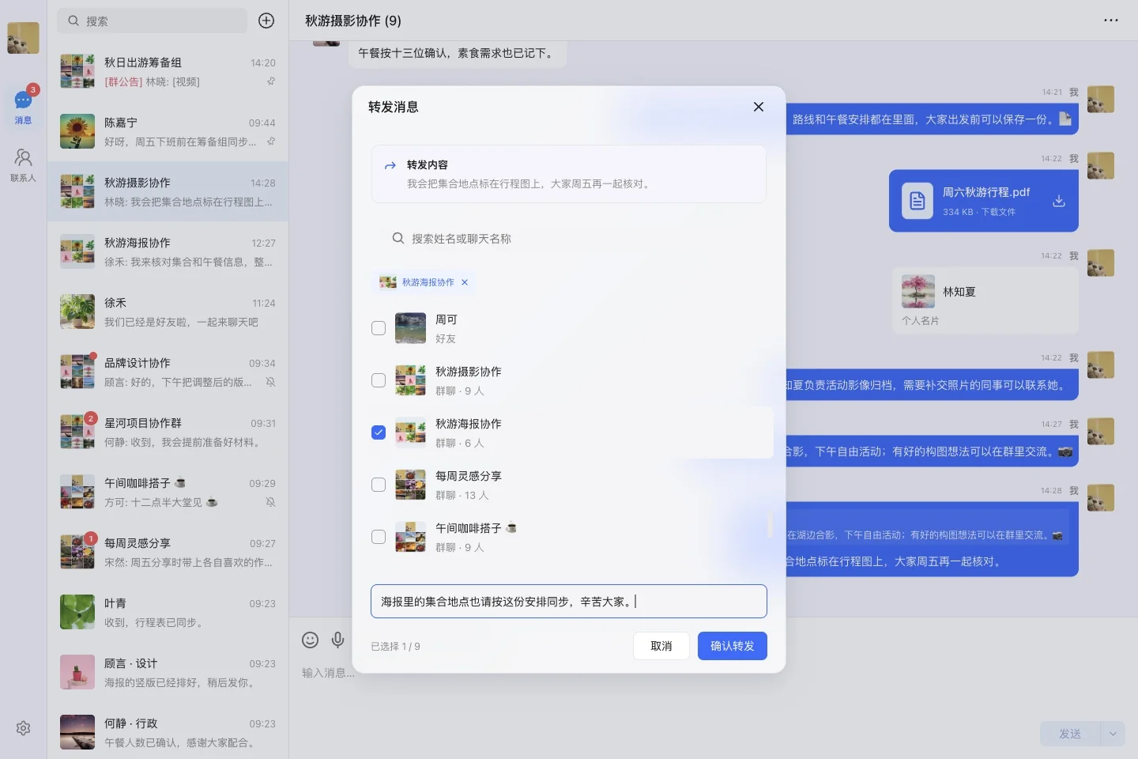The width and height of the screenshot is (1138, 759).
Task: Uncheck the 秋游海报协作 group checkbox
Action: tap(379, 432)
